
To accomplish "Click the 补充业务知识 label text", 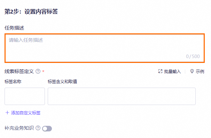I will [19, 128].
